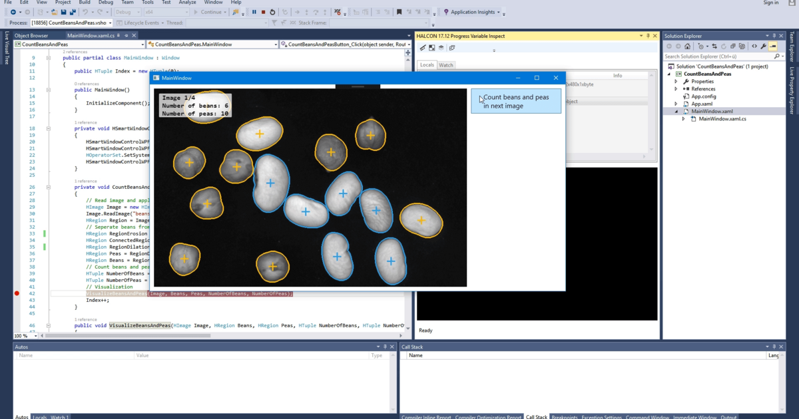Stop debugging with the red square
This screenshot has width=799, height=419.
[264, 12]
